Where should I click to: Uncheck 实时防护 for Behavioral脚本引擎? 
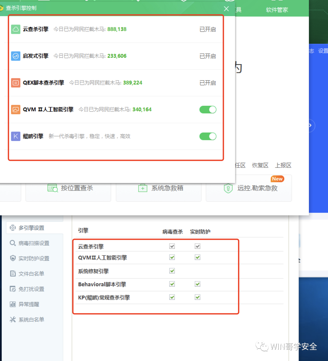click(197, 284)
